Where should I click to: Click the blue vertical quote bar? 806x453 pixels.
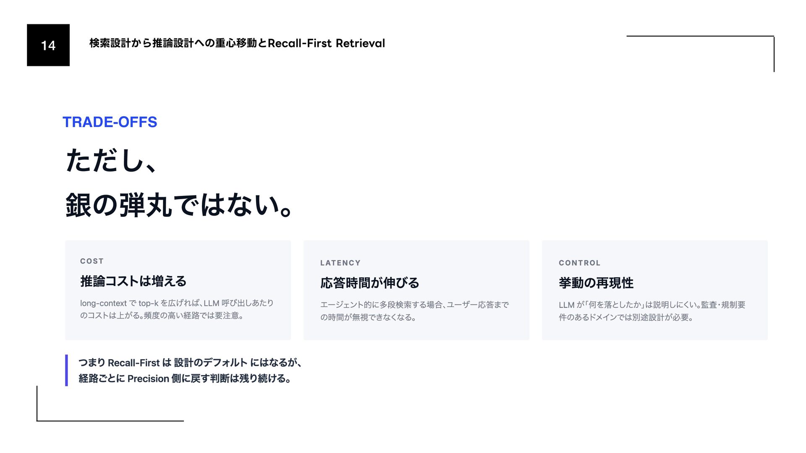[66, 370]
